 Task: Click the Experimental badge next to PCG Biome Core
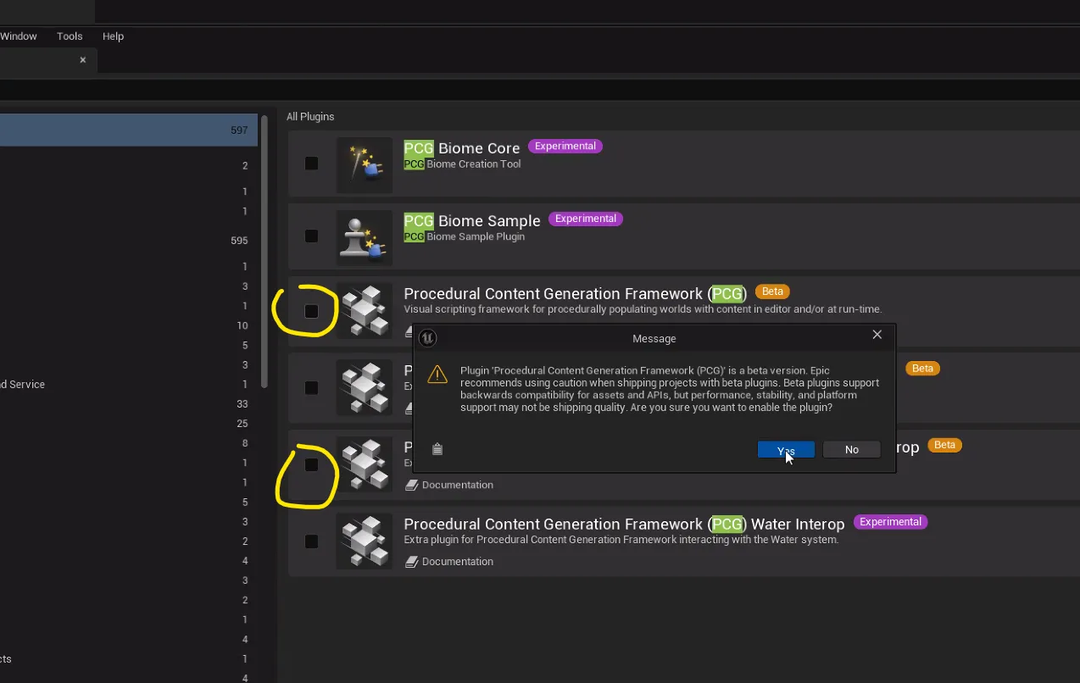point(565,146)
